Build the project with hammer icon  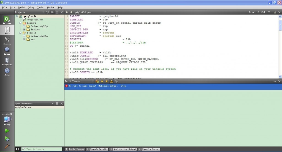7,146
